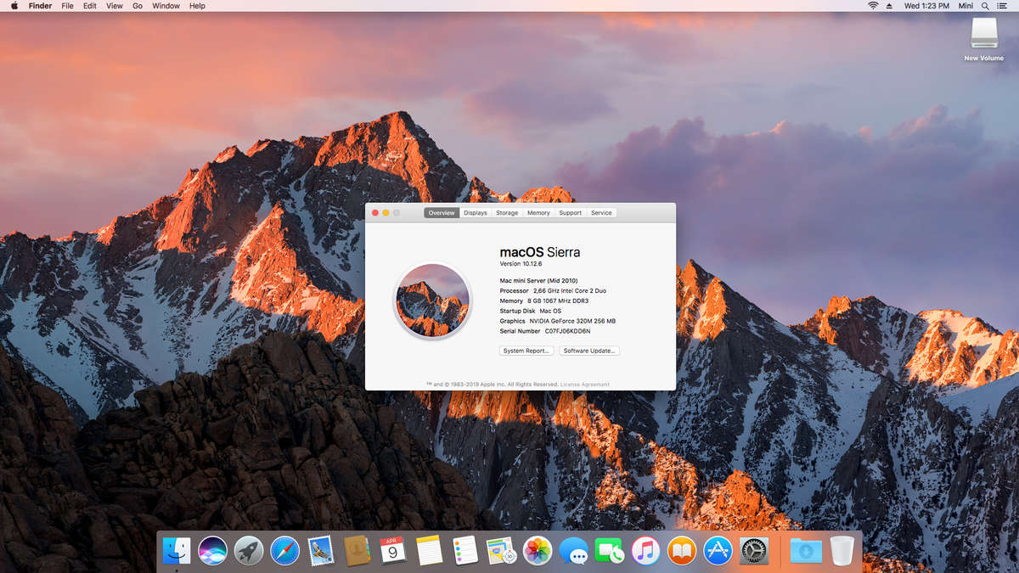This screenshot has height=573, width=1019.
Task: Click the System Report button
Action: (x=526, y=350)
